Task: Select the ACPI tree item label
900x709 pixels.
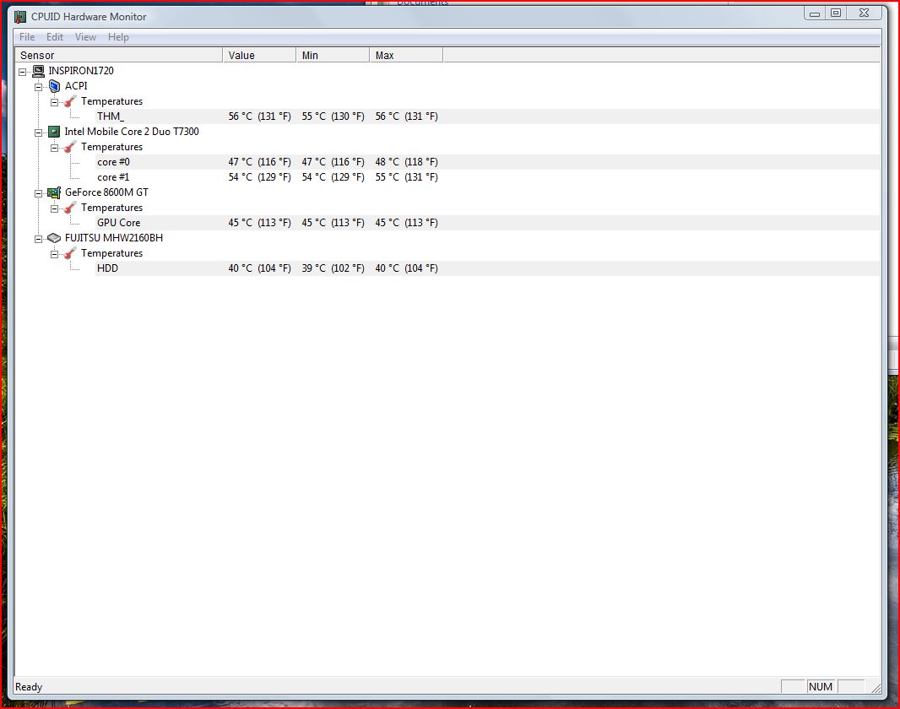Action: (76, 86)
